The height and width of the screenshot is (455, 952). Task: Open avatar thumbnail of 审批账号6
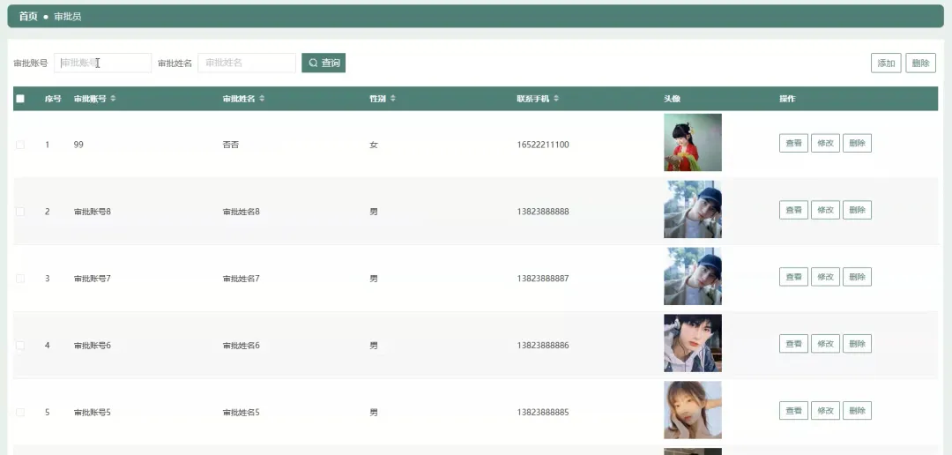pyautogui.click(x=693, y=343)
